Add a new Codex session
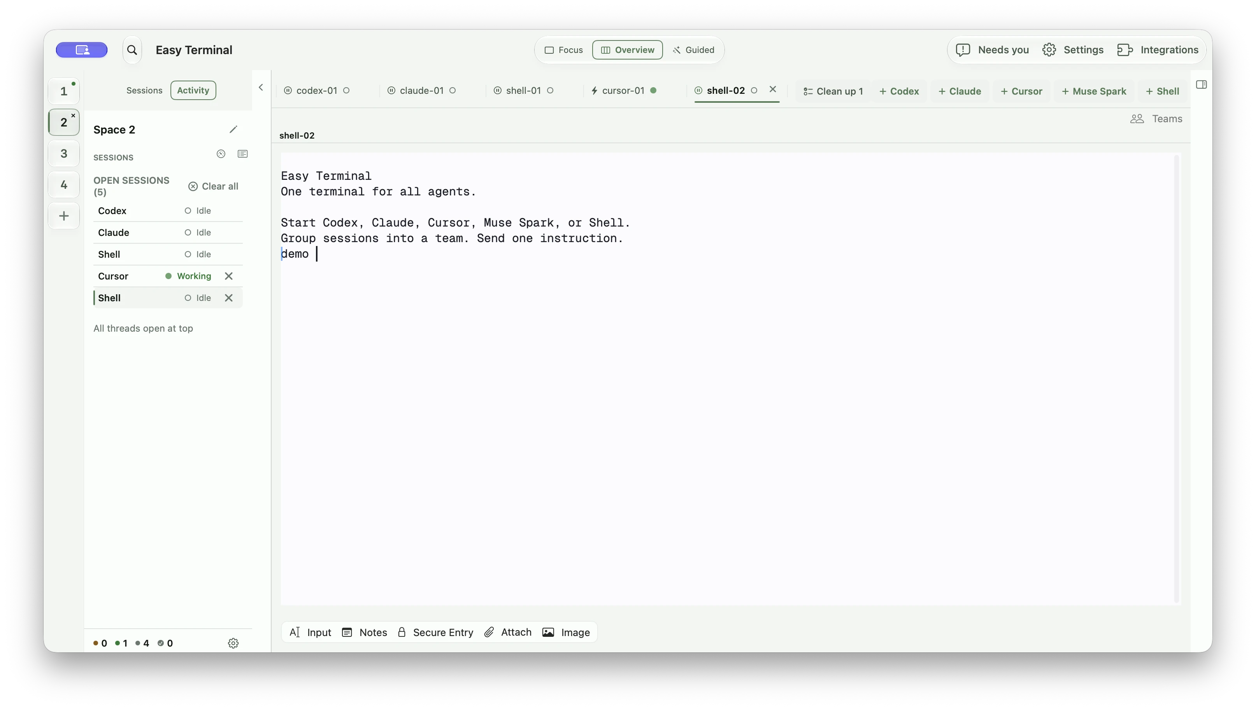The height and width of the screenshot is (710, 1256). [x=899, y=91]
